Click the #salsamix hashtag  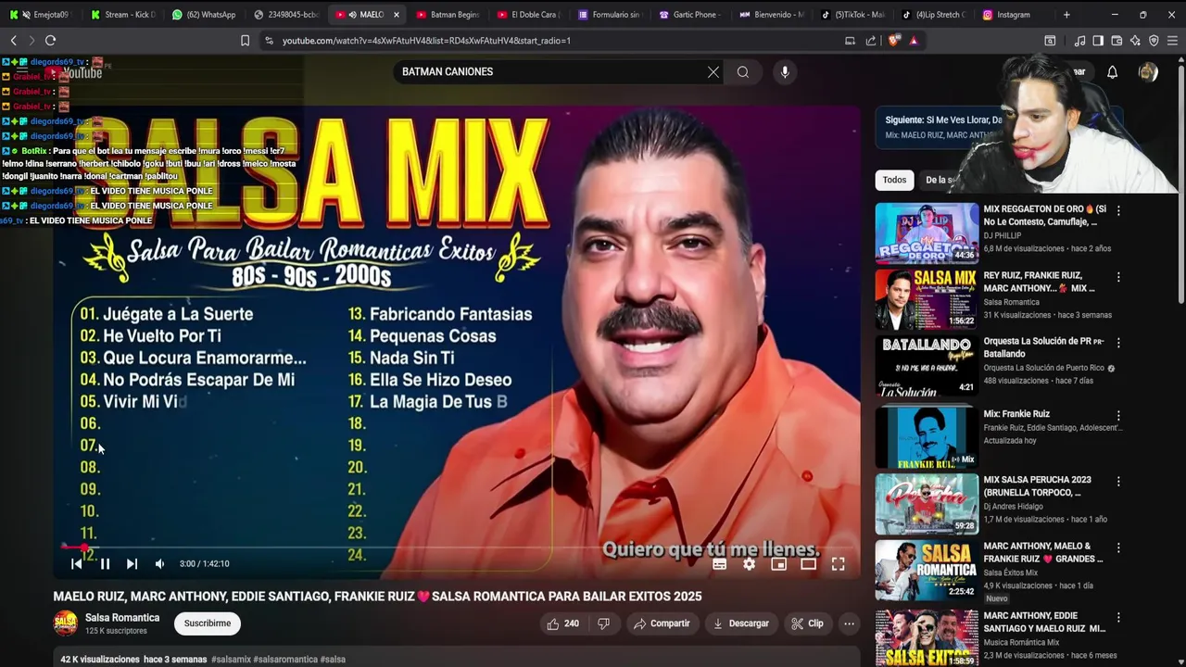[x=231, y=660]
